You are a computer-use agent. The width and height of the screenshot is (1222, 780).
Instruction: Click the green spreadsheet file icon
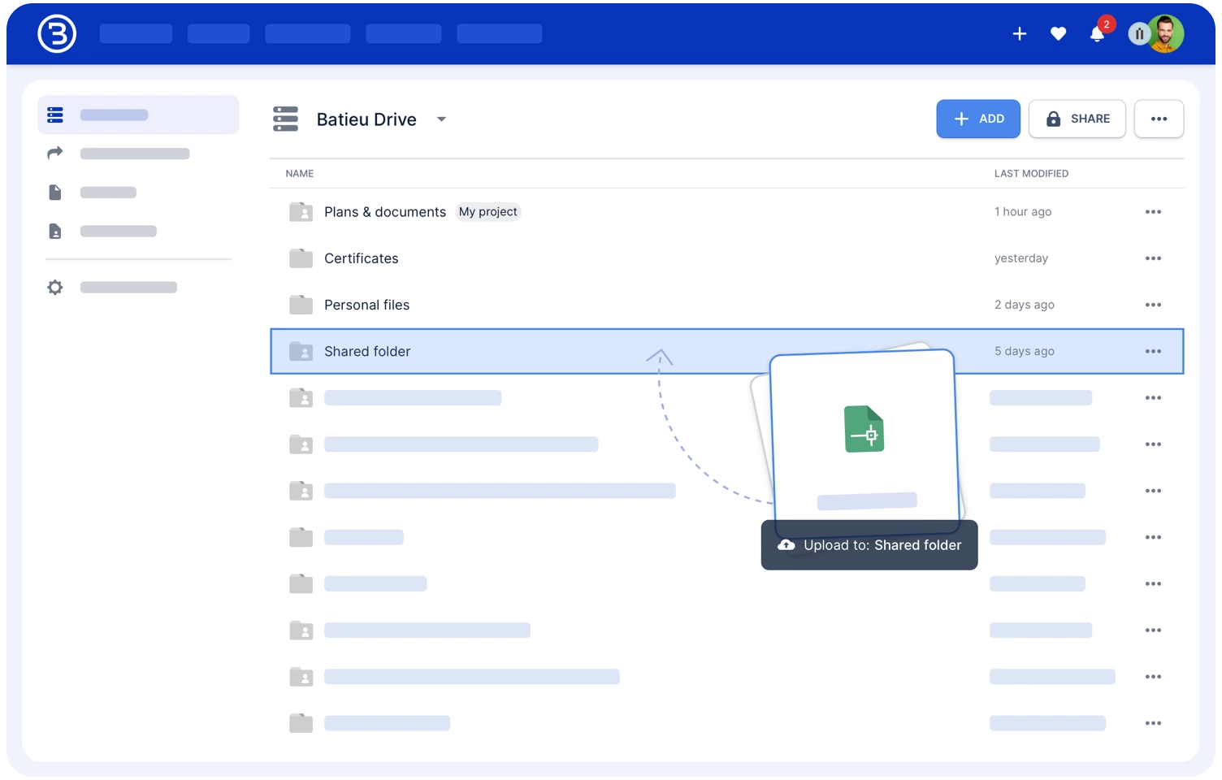(x=864, y=429)
